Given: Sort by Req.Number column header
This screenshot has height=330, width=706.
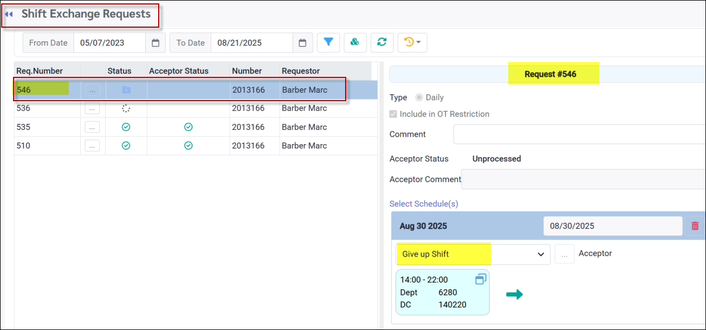Looking at the screenshot, I should pyautogui.click(x=40, y=71).
